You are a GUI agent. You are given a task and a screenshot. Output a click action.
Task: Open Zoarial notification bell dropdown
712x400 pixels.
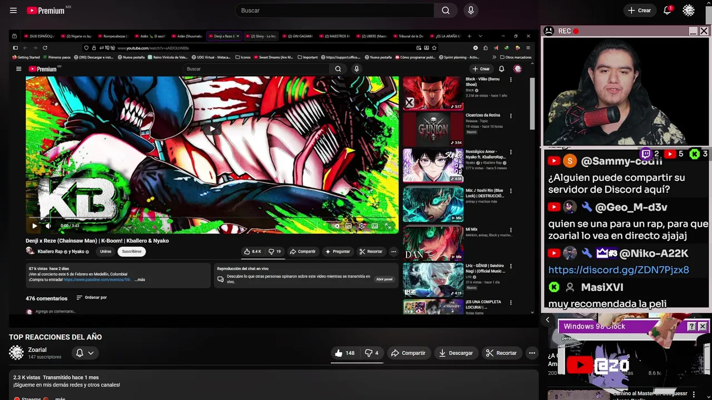coord(85,353)
